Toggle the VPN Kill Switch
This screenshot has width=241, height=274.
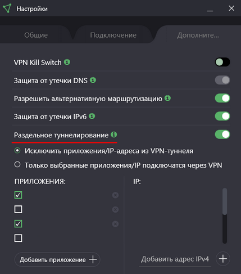(x=222, y=62)
